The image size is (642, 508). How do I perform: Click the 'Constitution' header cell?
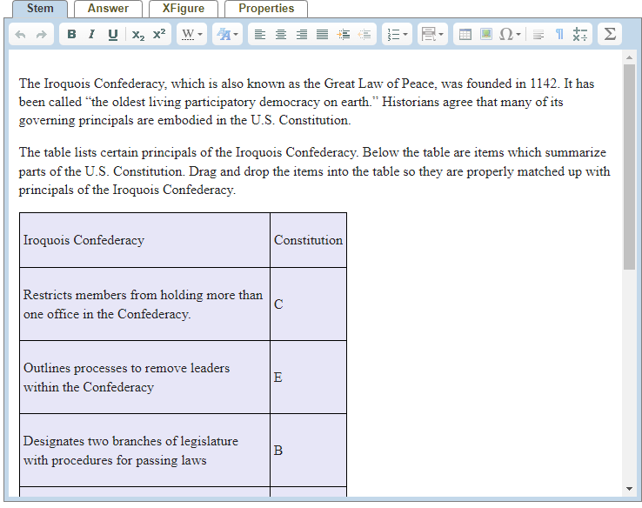point(308,240)
